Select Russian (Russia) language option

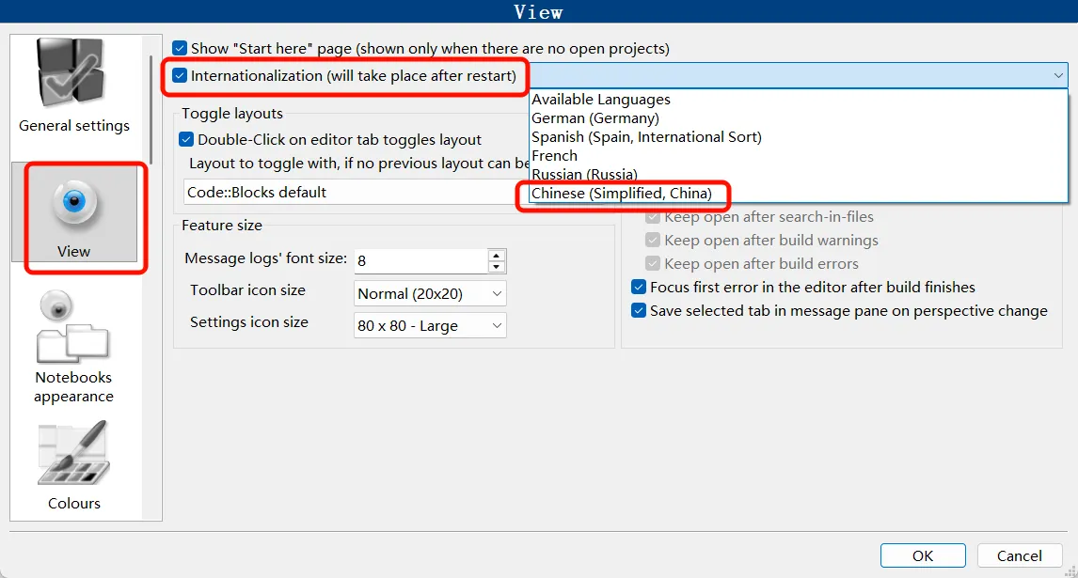coord(584,175)
